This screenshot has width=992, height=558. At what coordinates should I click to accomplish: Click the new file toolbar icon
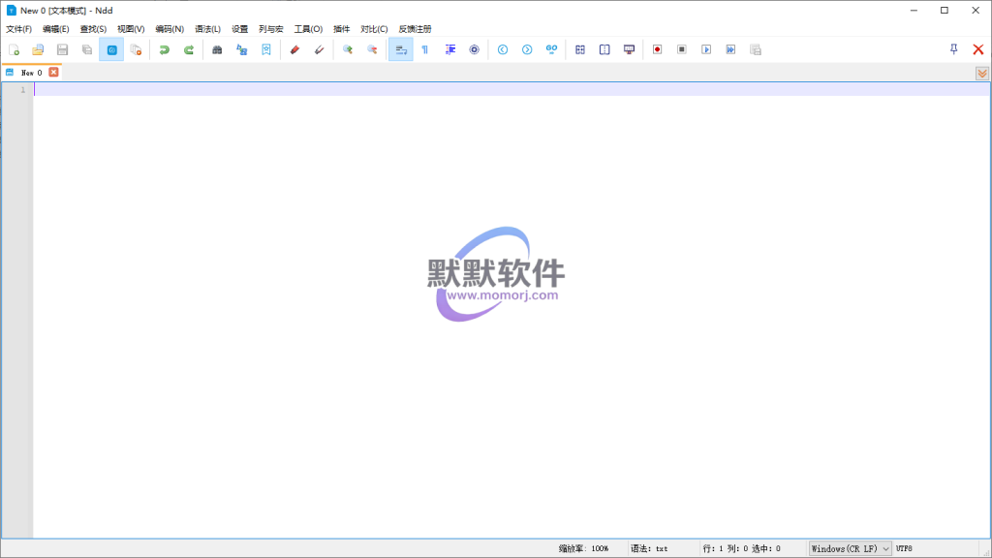(x=14, y=49)
